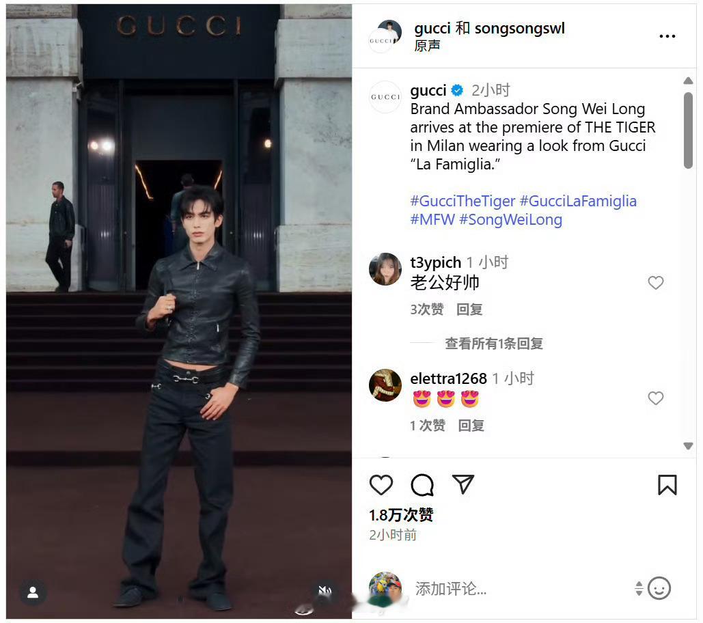Reply to t3ypich's comment

click(469, 309)
